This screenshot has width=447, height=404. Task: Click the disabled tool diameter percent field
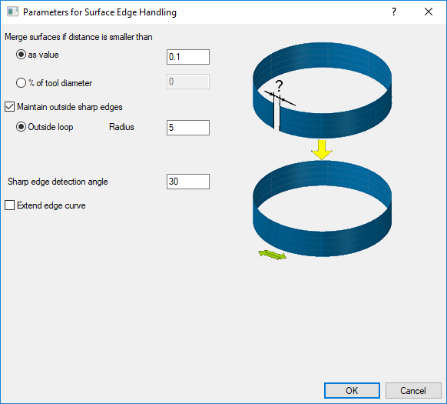[188, 82]
